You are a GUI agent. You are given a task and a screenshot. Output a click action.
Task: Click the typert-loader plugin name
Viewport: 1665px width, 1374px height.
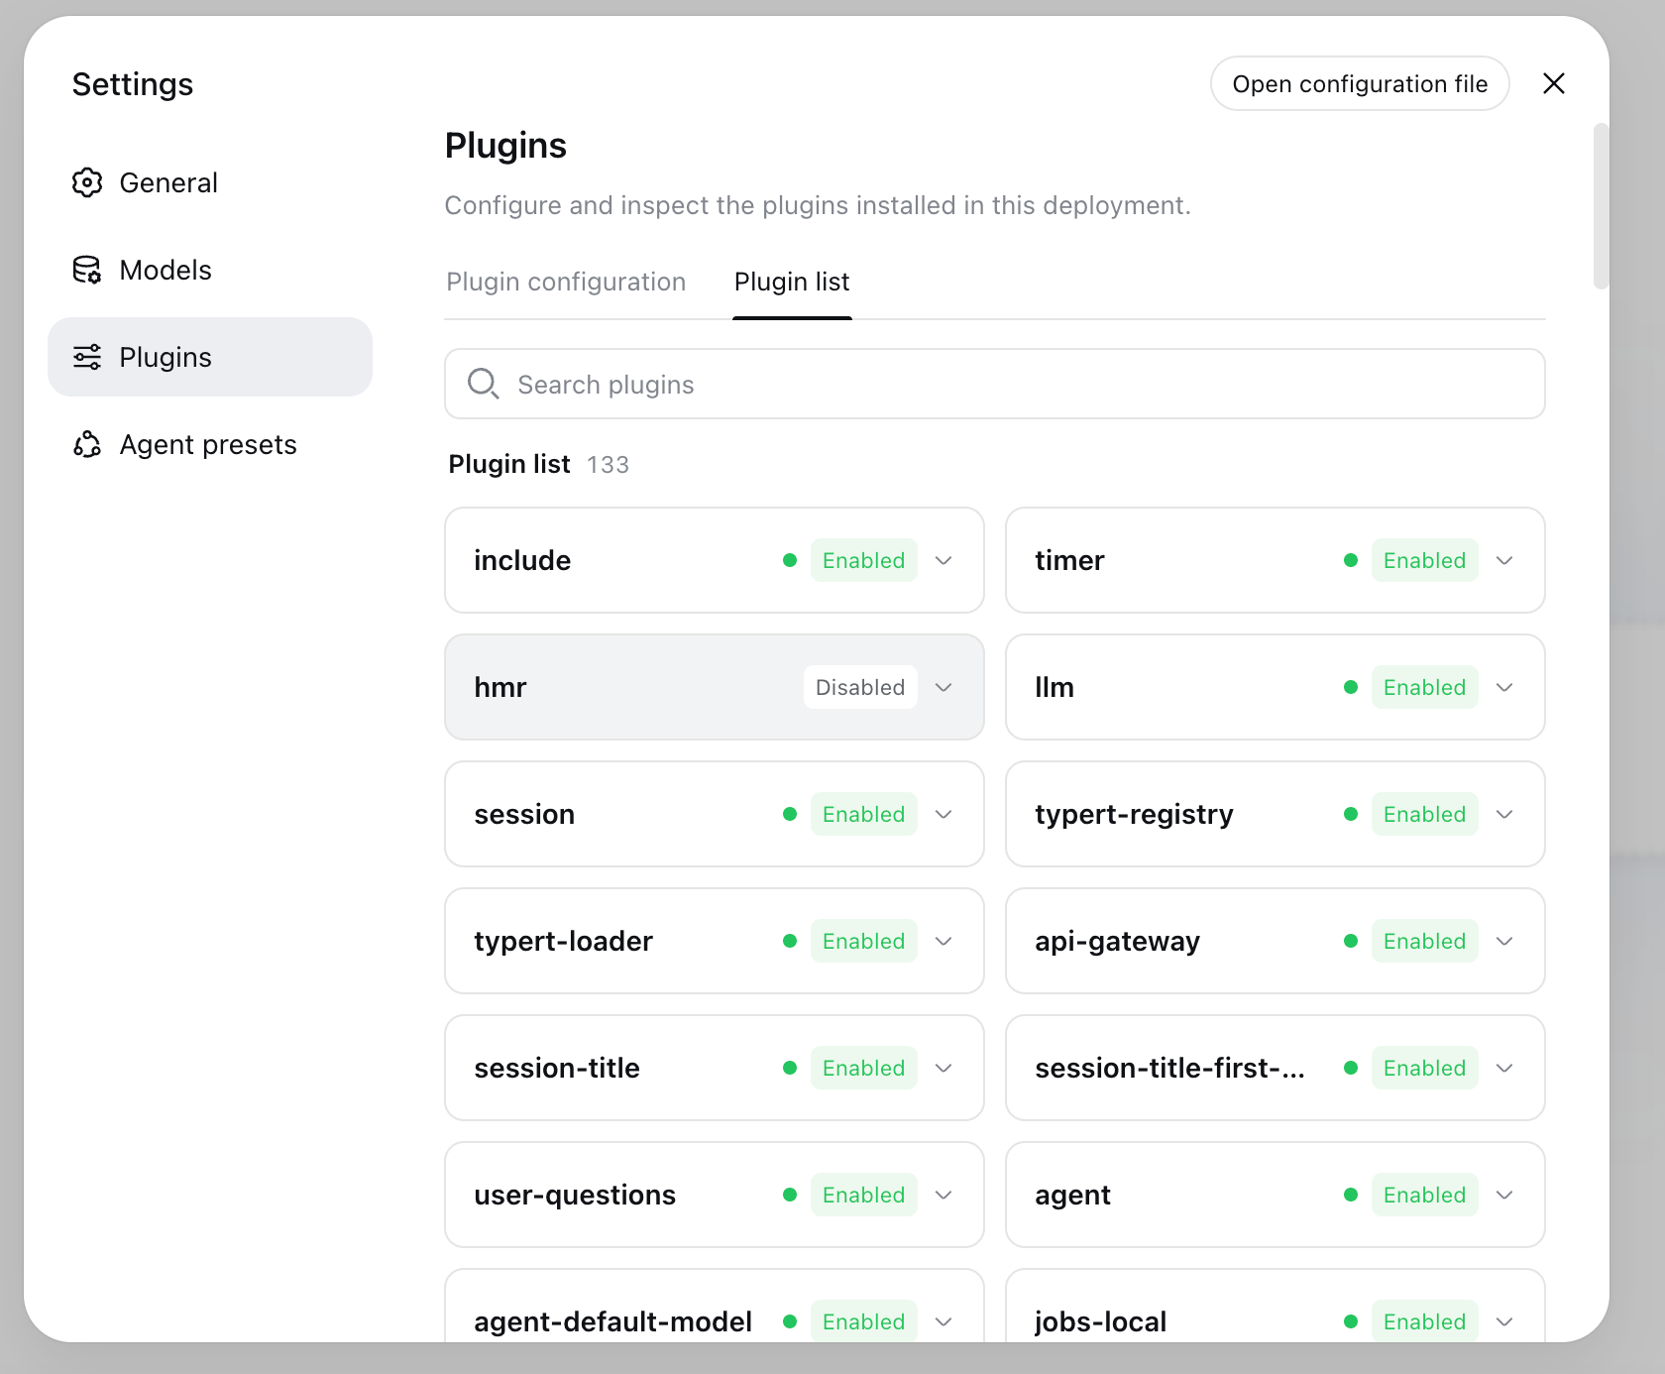(563, 941)
